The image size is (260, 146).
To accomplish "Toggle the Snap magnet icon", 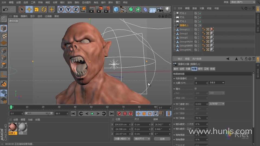I will point(4,84).
